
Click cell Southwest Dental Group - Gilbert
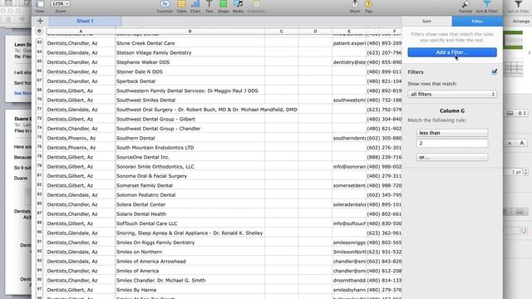tap(190, 119)
